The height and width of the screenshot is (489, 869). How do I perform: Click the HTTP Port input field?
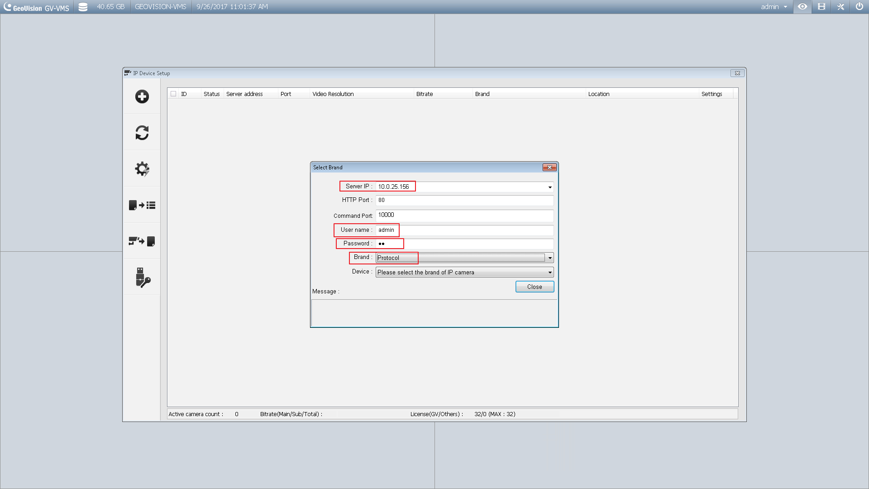pos(464,200)
